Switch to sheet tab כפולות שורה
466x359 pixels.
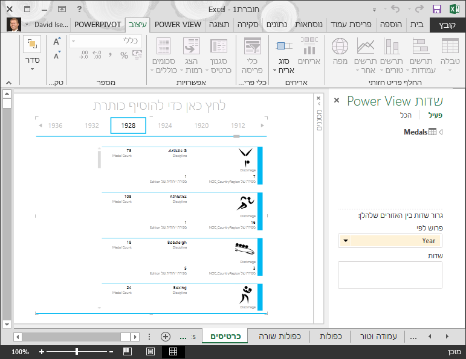pos(280,337)
